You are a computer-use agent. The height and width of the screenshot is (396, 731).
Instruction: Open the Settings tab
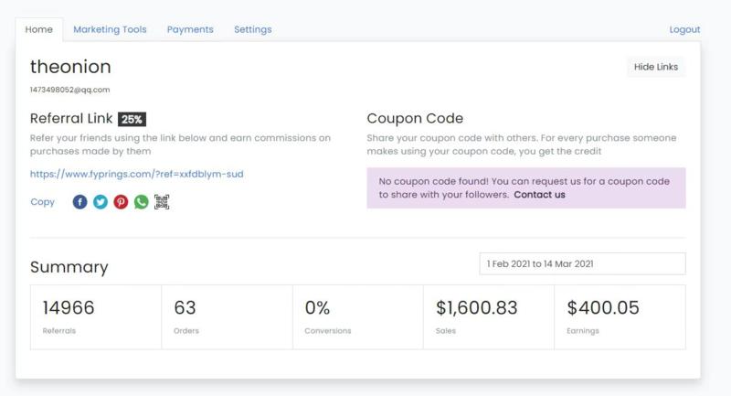coord(252,29)
